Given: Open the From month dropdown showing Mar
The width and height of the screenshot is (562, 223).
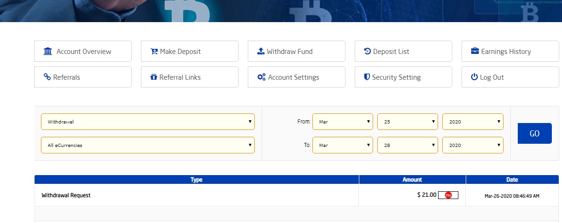Looking at the screenshot, I should coord(343,122).
